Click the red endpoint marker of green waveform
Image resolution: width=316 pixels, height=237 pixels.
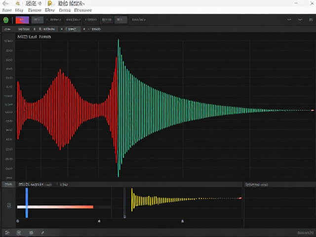click(x=313, y=110)
